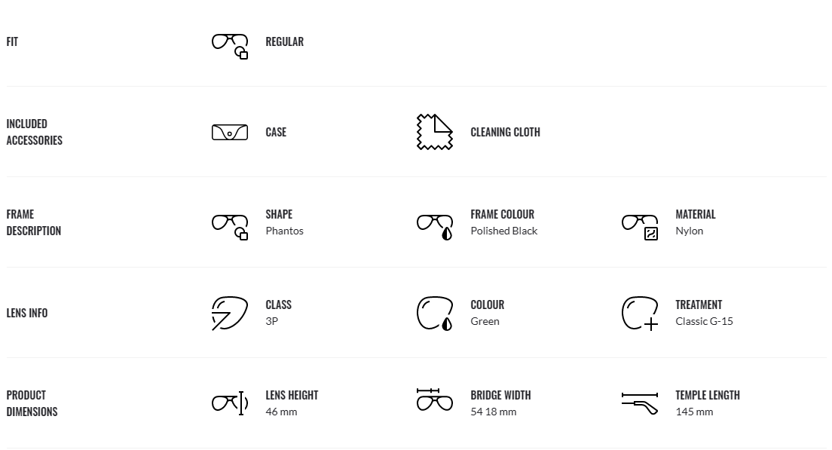Click the frame Material Nylon icon
This screenshot has height=450, width=832.
(639, 227)
